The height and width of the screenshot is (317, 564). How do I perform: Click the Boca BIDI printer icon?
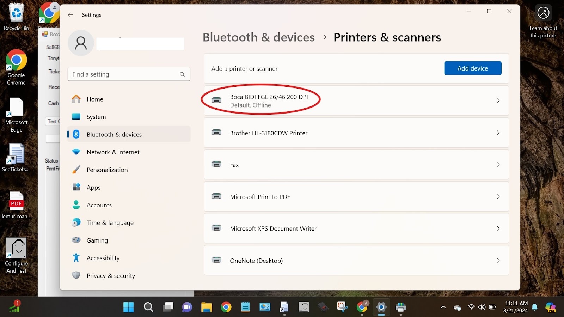[x=216, y=100]
